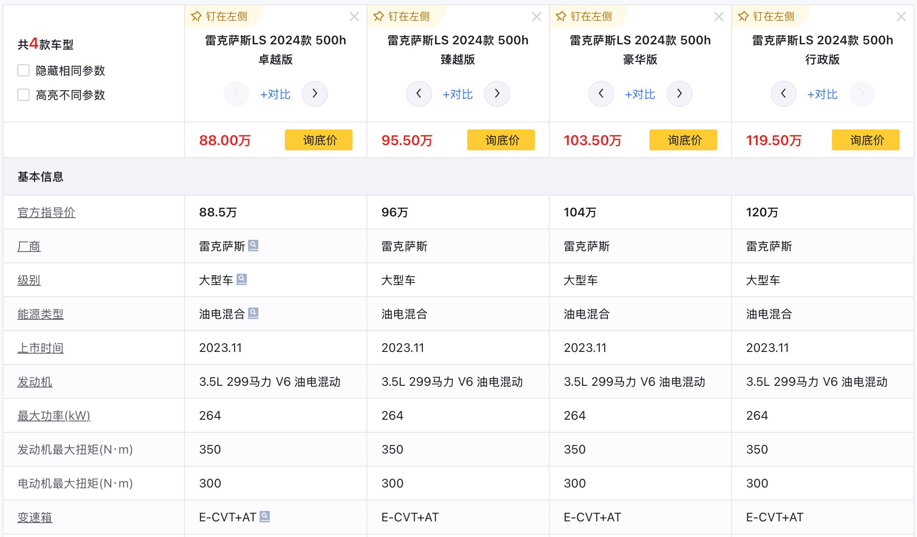917x537 pixels.
Task: Request bottom price for 119.50万 行政版
Action: pos(866,140)
